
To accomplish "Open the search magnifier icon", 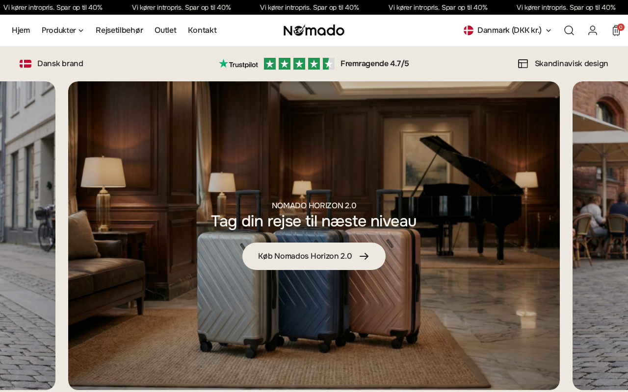I will 569,30.
